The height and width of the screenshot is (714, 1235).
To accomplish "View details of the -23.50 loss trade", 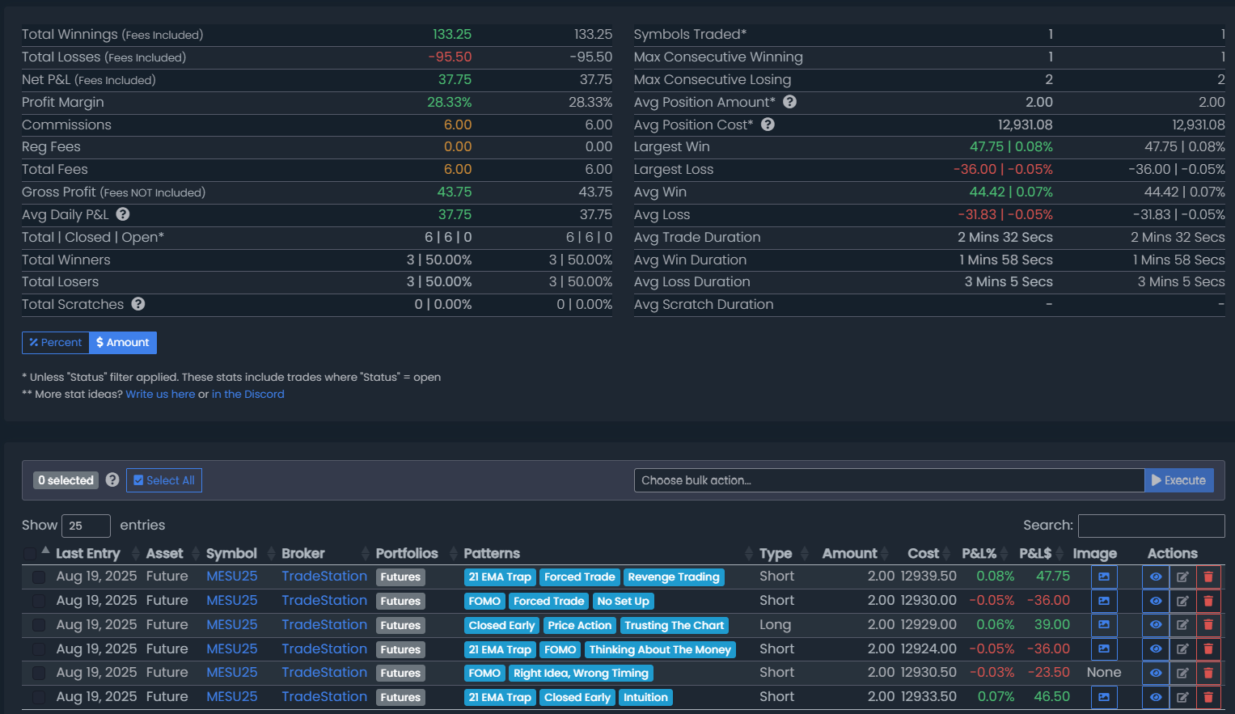I will 1156,673.
